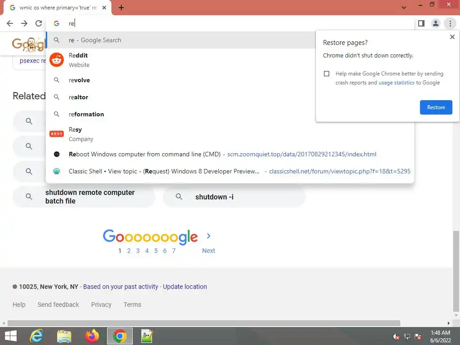
Task: Go to results page 5
Action: point(156,251)
